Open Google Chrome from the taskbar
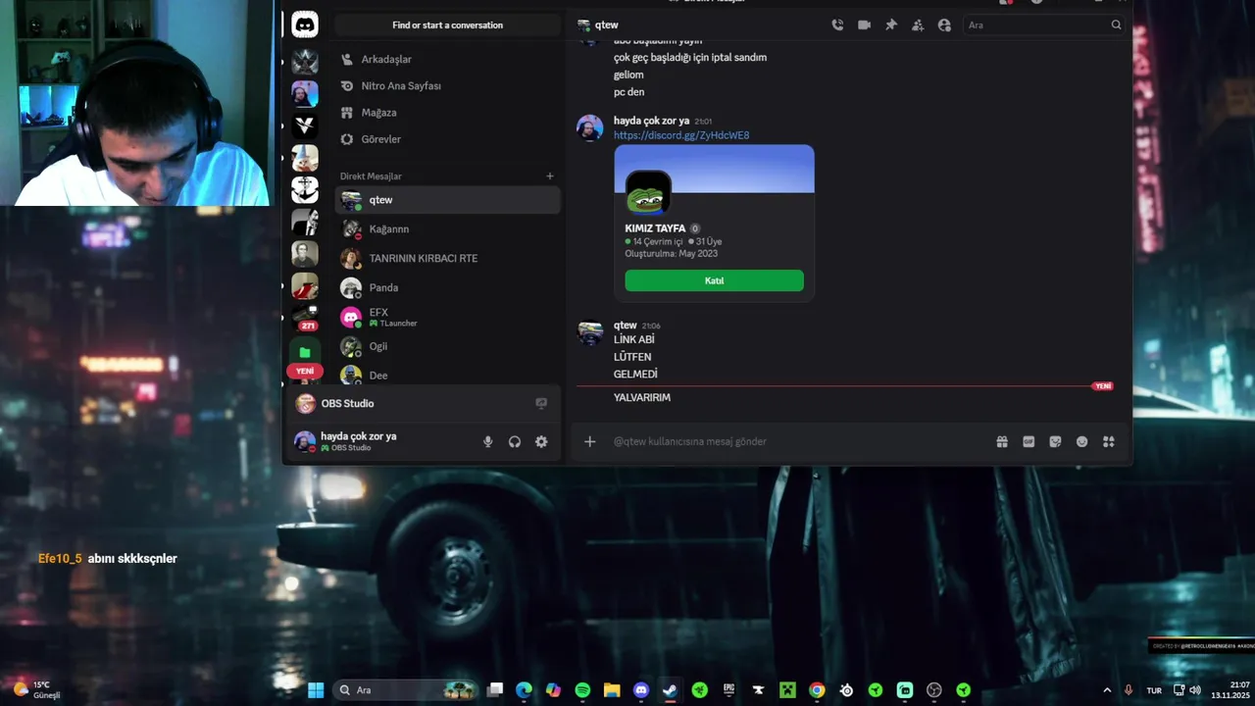Image resolution: width=1255 pixels, height=706 pixels. pos(817,690)
